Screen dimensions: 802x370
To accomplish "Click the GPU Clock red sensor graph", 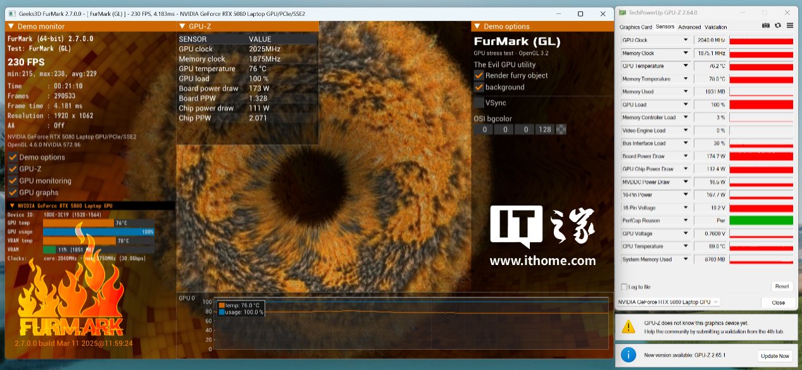I will tap(761, 40).
